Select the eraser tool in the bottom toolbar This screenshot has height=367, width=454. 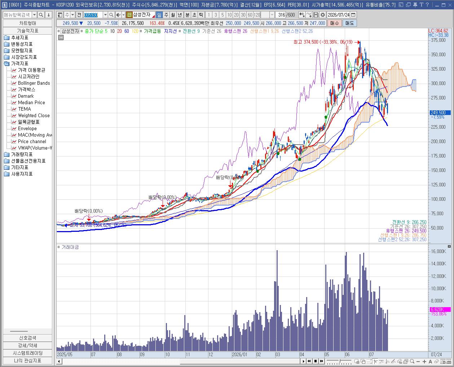[436, 361]
